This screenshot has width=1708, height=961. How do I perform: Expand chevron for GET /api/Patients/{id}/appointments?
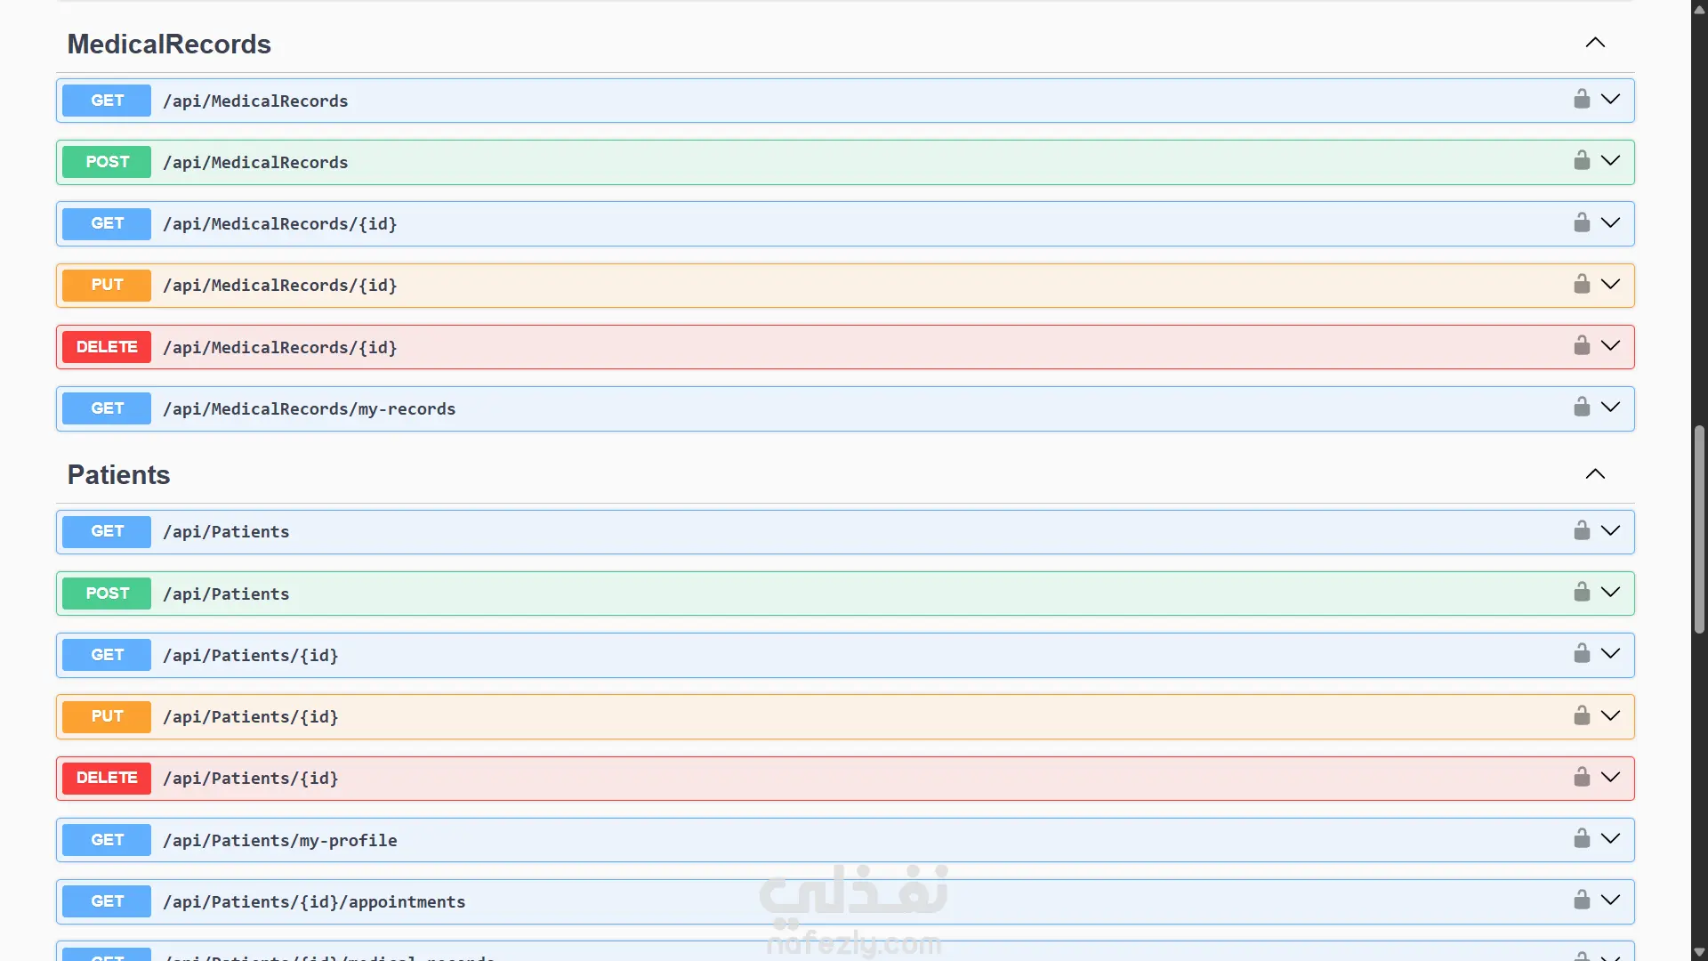coord(1610,900)
